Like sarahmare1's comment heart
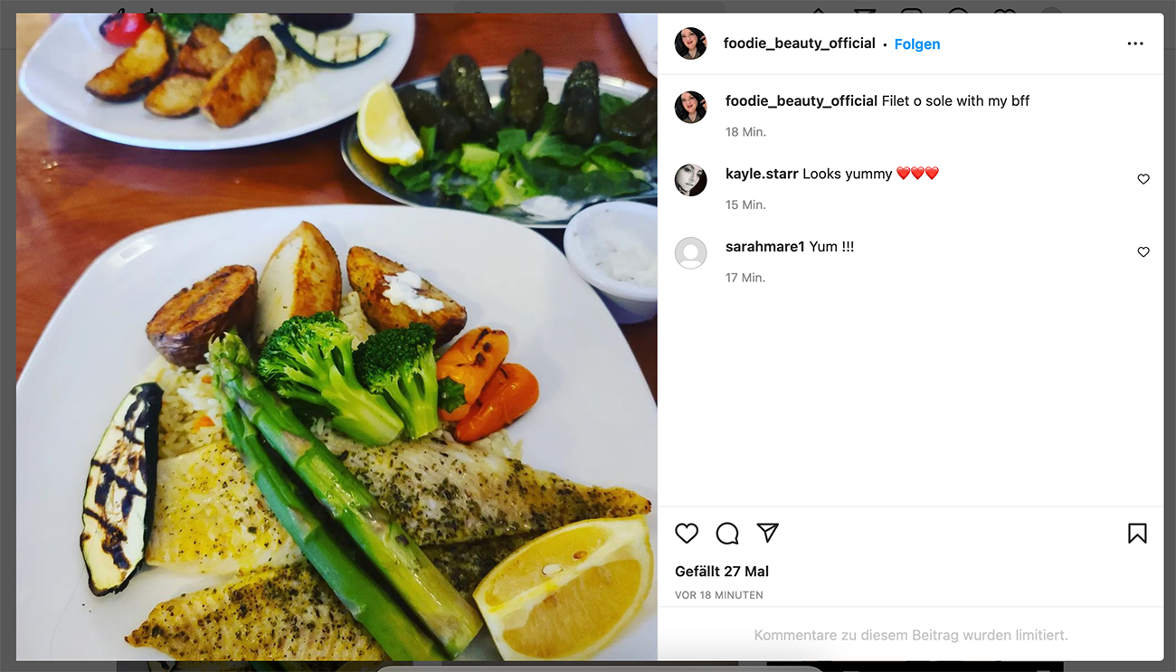The height and width of the screenshot is (672, 1176). coord(1143,252)
